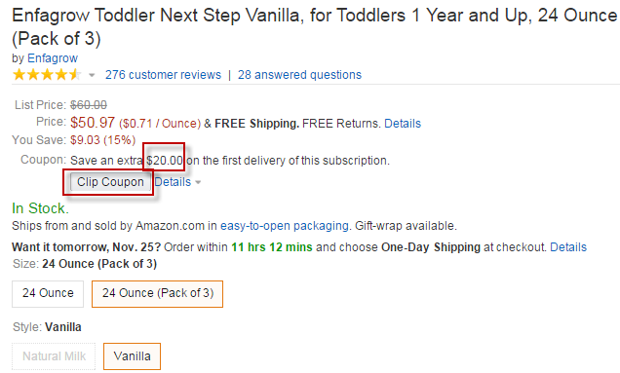This screenshot has width=620, height=373.
Task: Click the star rating icons
Action: [x=47, y=75]
